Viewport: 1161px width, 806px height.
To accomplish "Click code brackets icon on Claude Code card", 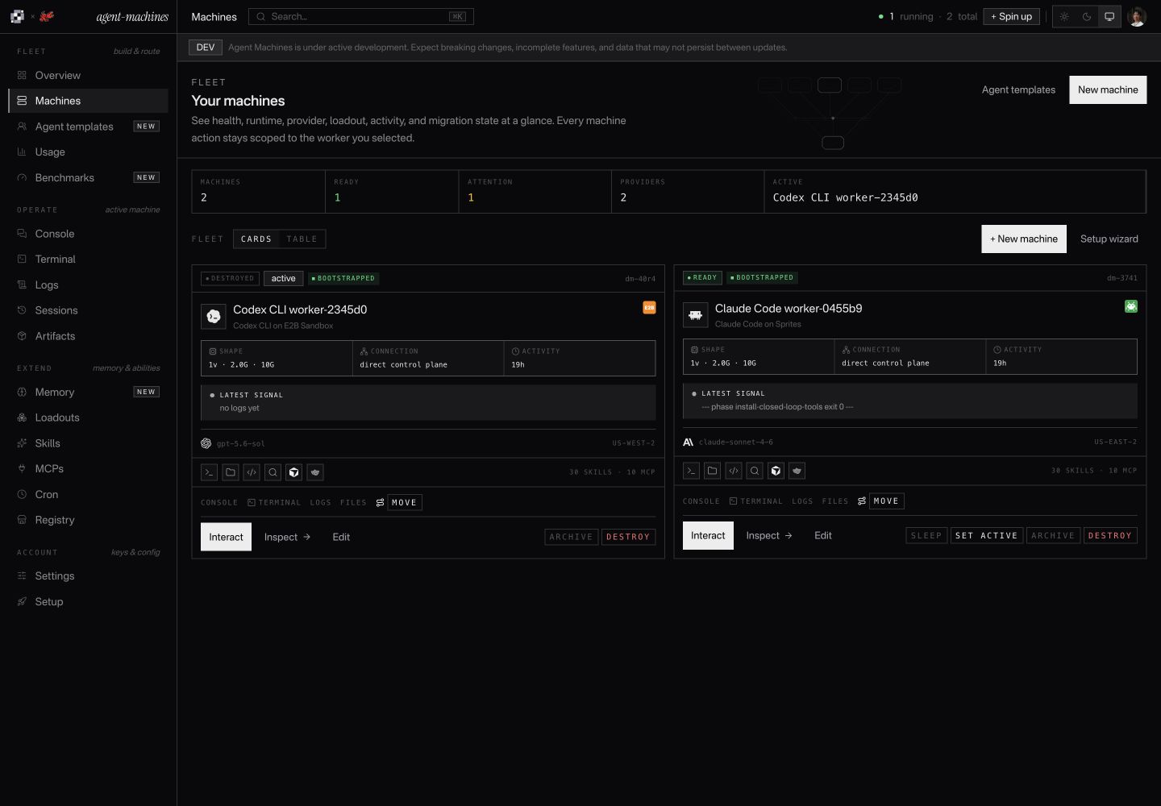I will [734, 471].
